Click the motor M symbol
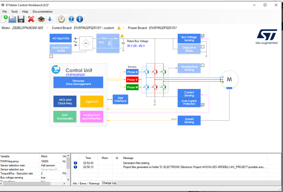Image resolution: width=283 pixels, height=192 pixels. (x=229, y=79)
